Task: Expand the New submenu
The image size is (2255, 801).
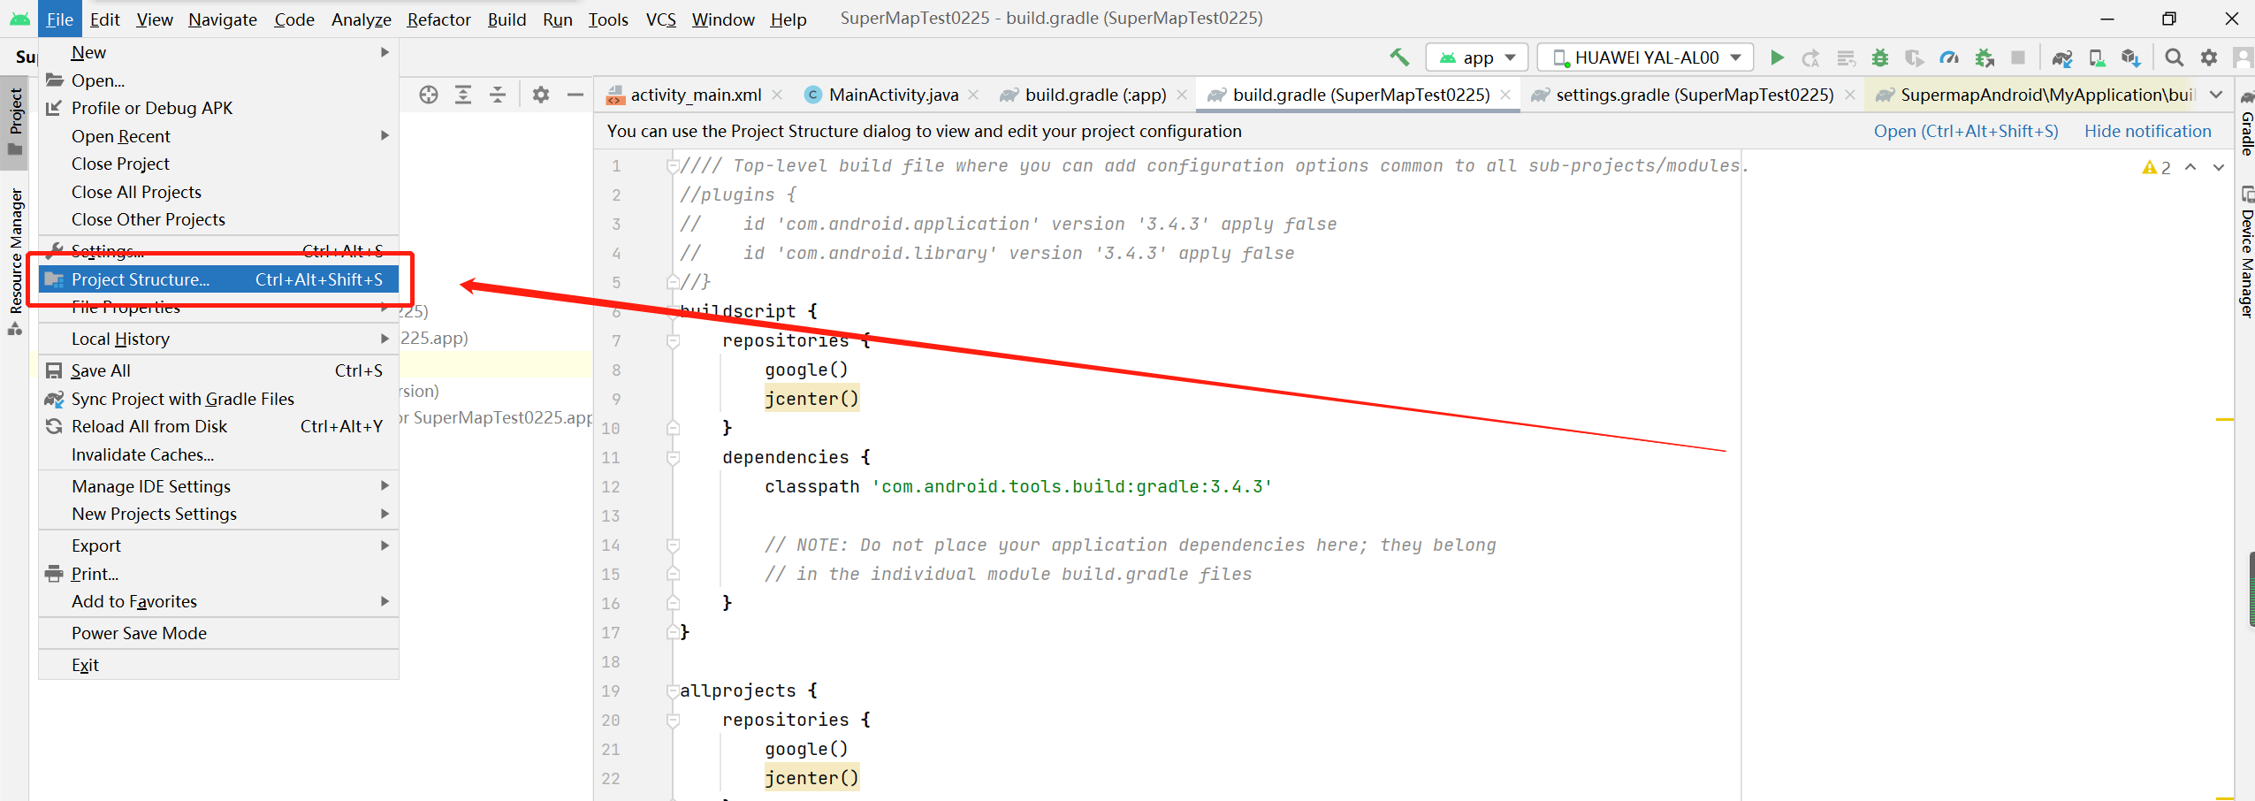Action: click(x=218, y=52)
